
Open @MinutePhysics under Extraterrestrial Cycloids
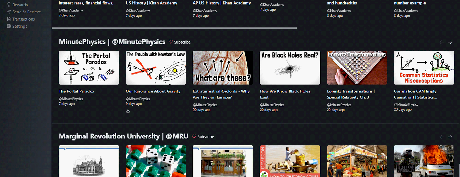pos(205,105)
